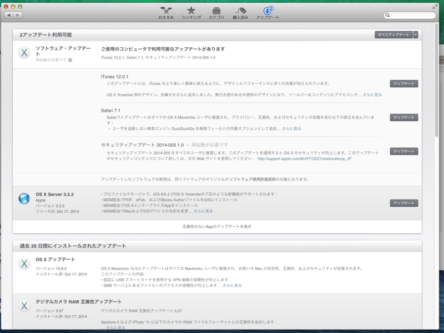The width and height of the screenshot is (444, 333).
Task: Click 互換性のないAppのアップデートを表示
Action: pyautogui.click(x=217, y=227)
